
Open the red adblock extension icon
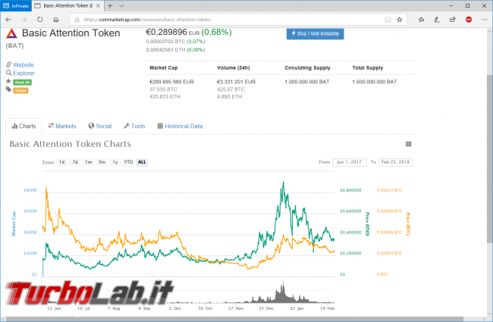(x=469, y=20)
